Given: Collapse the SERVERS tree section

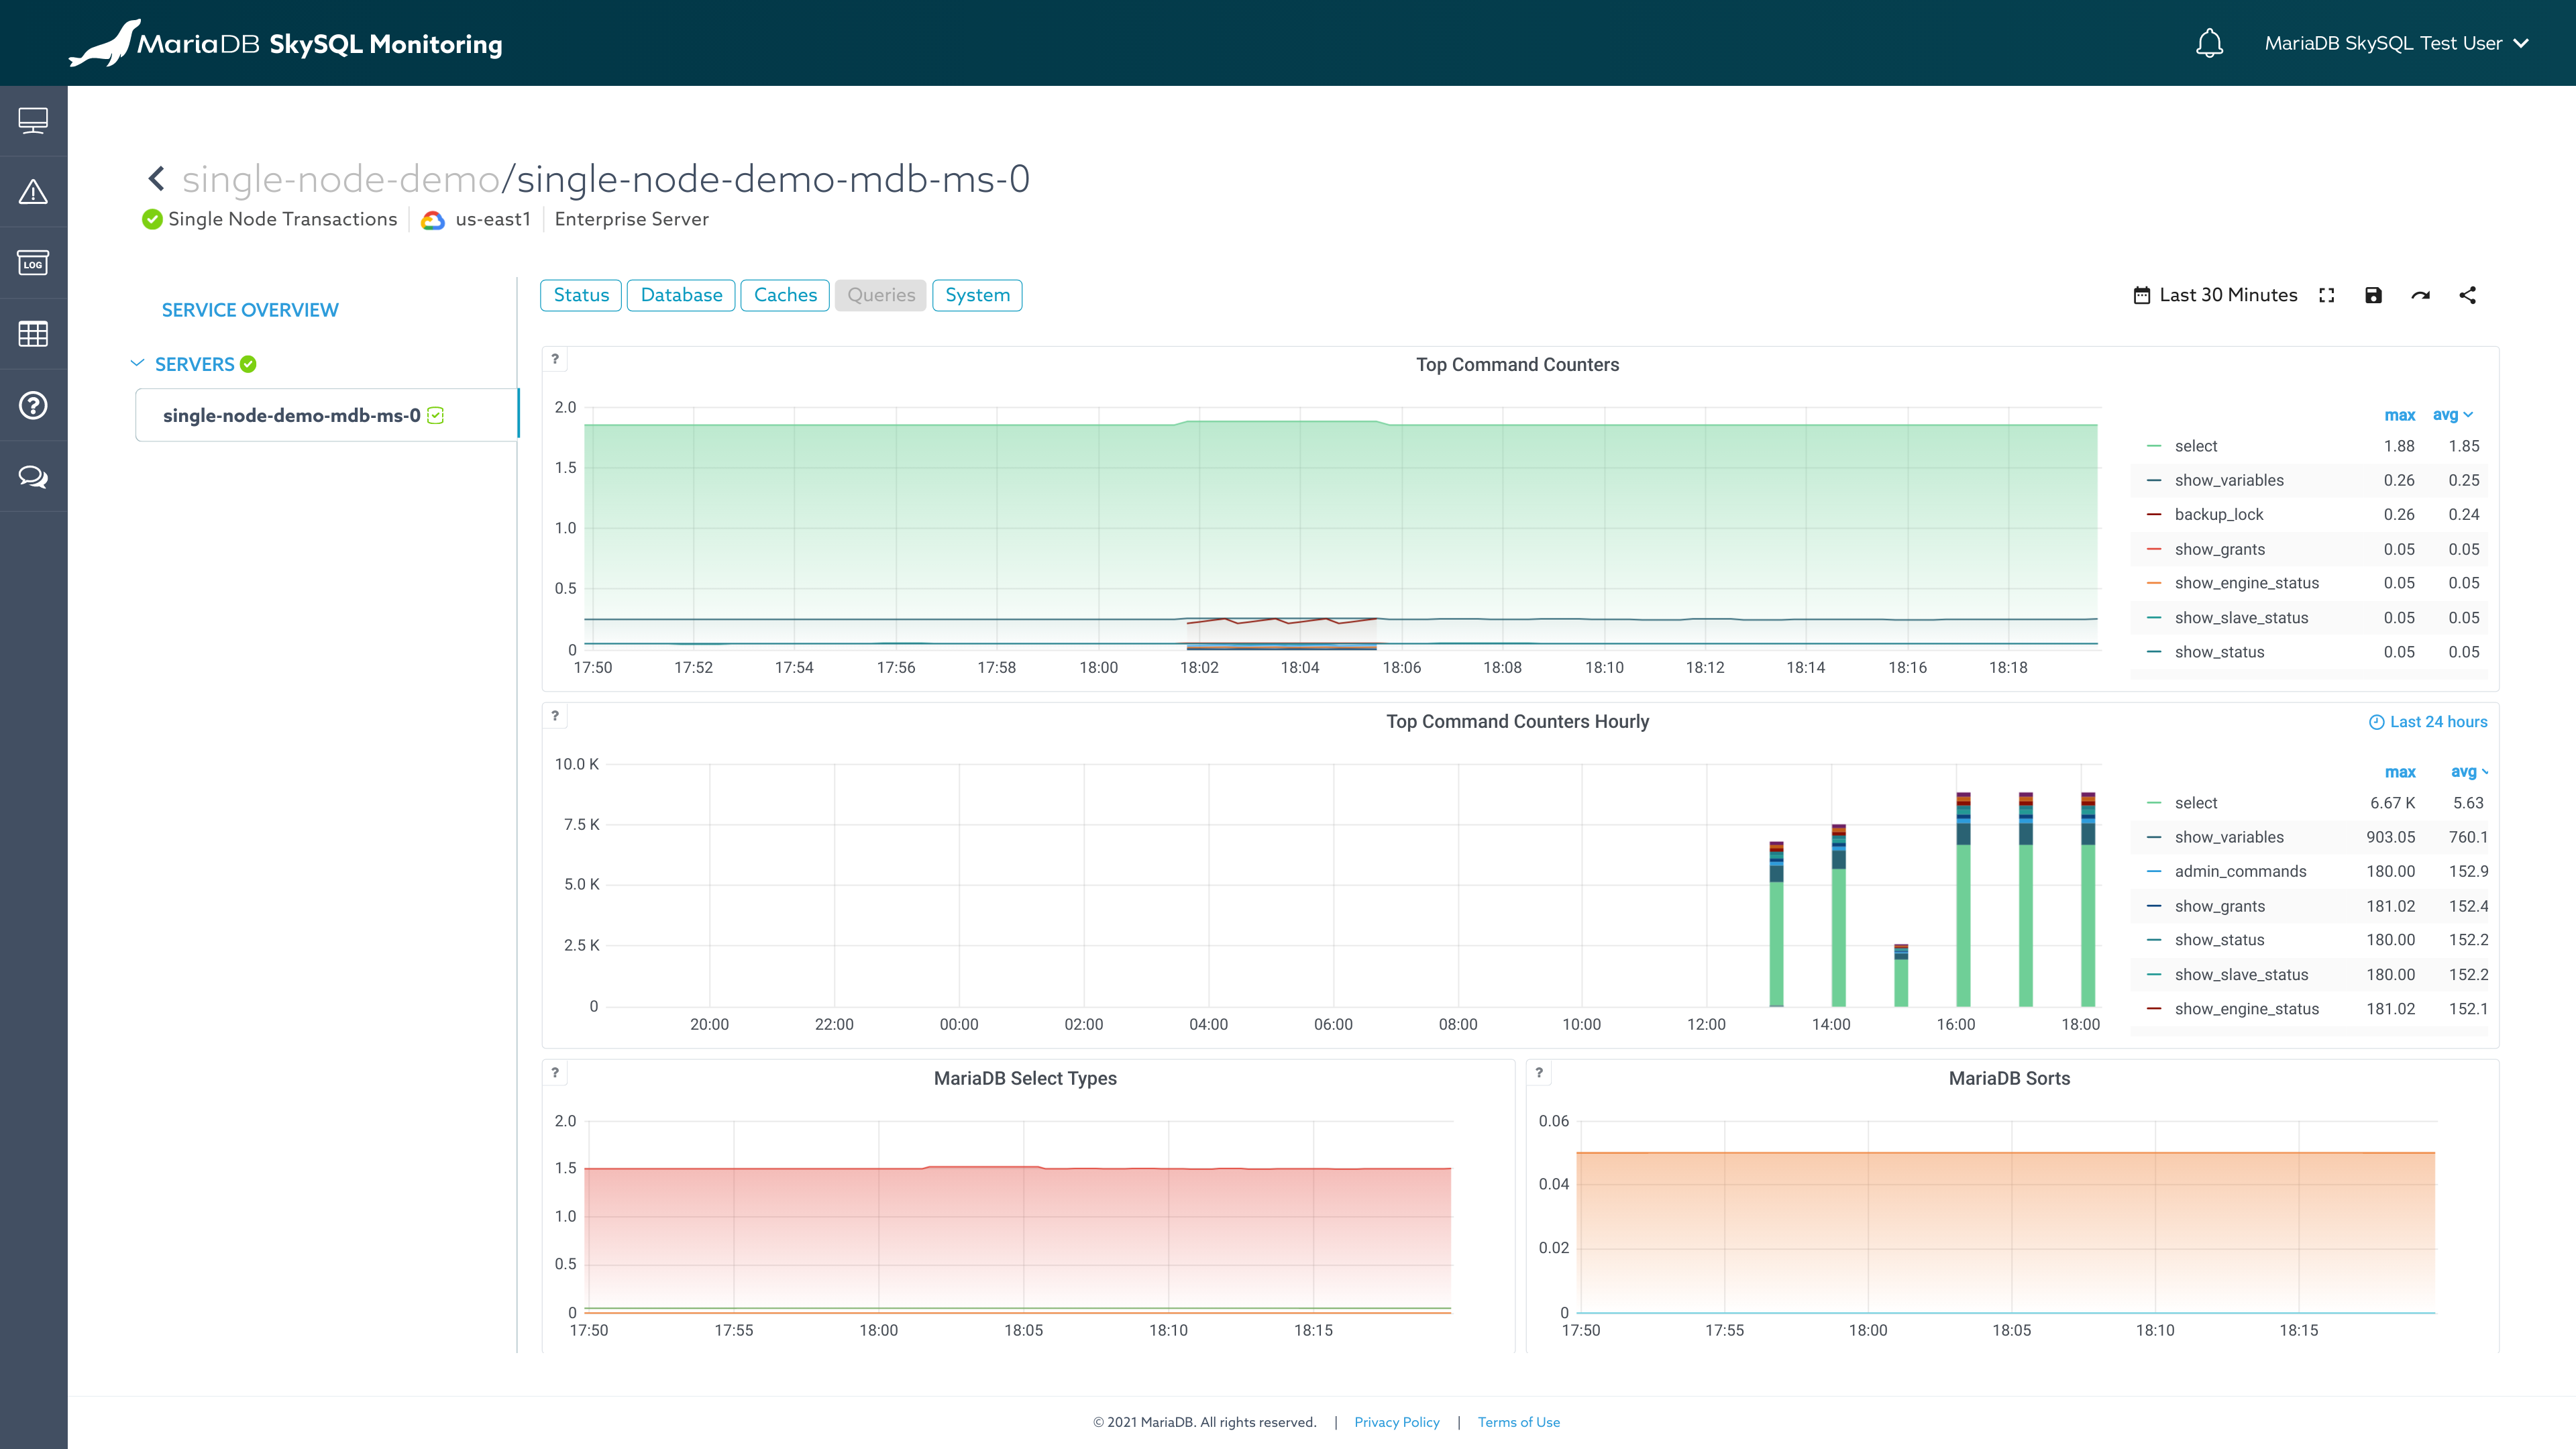Looking at the screenshot, I should (x=137, y=363).
